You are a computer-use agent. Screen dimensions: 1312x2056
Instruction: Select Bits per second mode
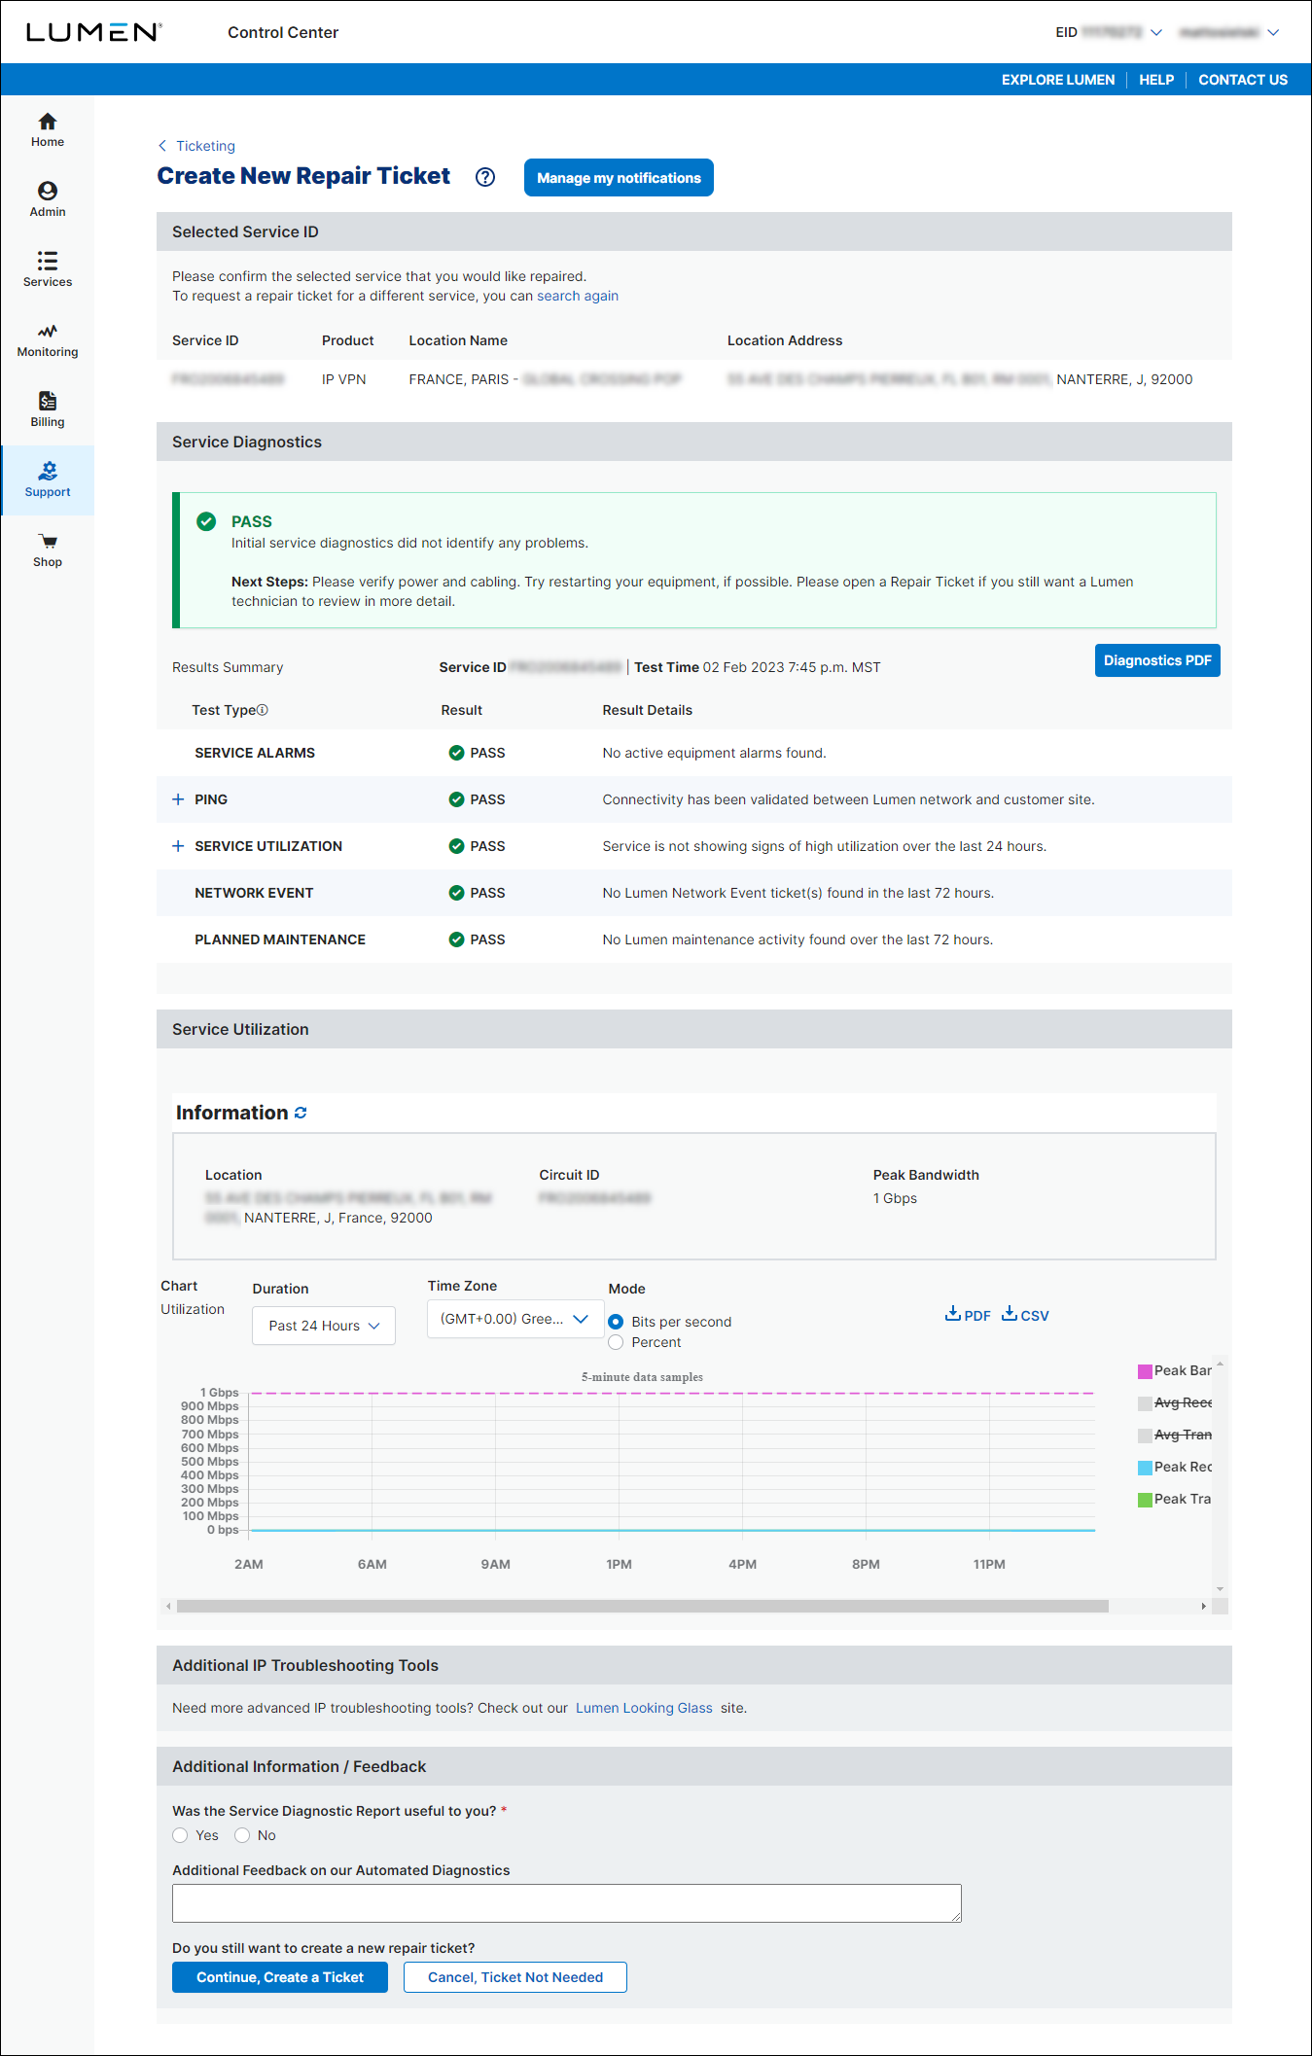tap(616, 1322)
